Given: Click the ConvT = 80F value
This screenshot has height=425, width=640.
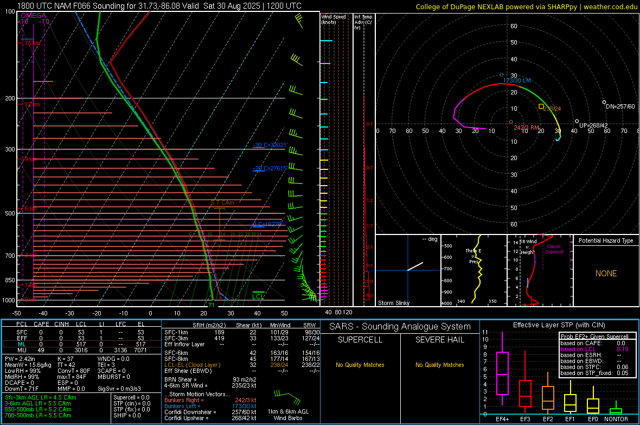Looking at the screenshot, I should coord(74,371).
